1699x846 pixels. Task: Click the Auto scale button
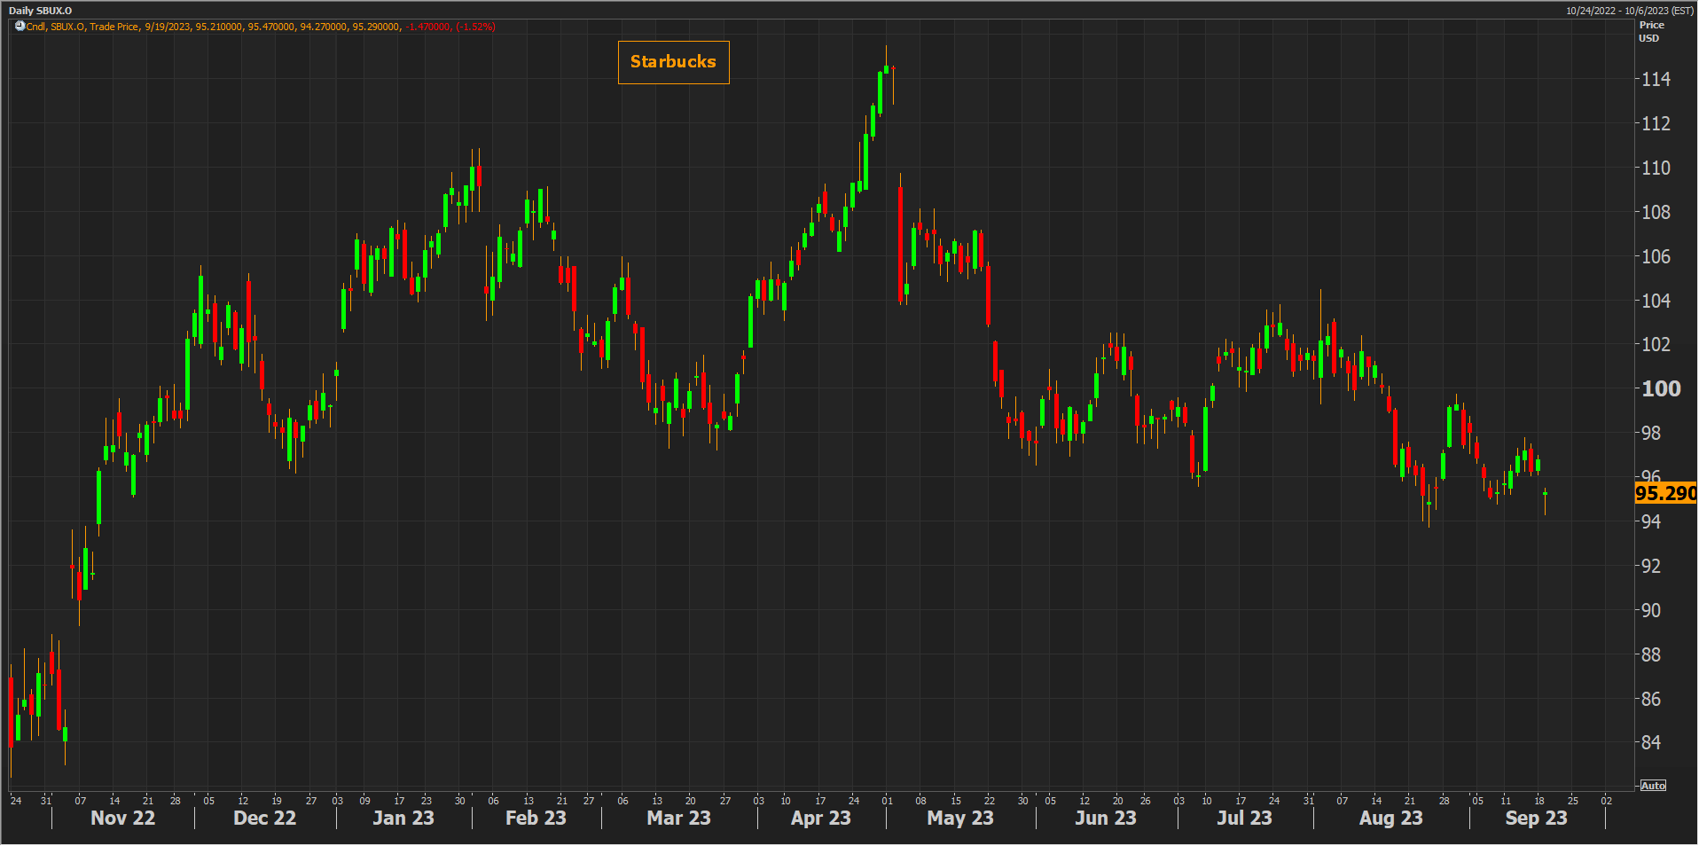point(1653,786)
